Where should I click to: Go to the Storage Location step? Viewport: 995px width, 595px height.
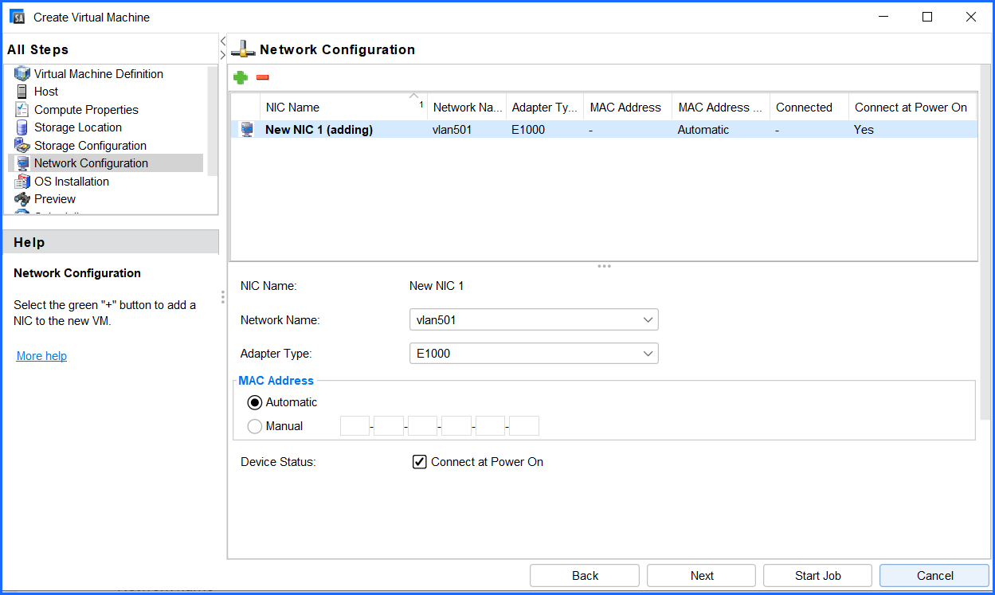[78, 127]
